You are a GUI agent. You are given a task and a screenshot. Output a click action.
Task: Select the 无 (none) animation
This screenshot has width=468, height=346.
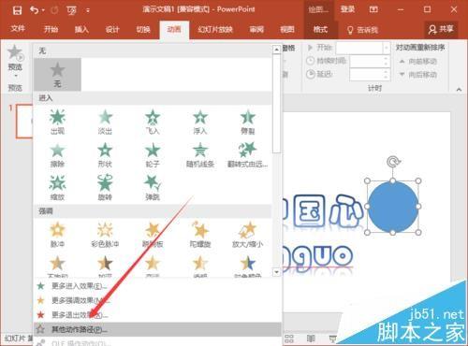click(x=57, y=74)
